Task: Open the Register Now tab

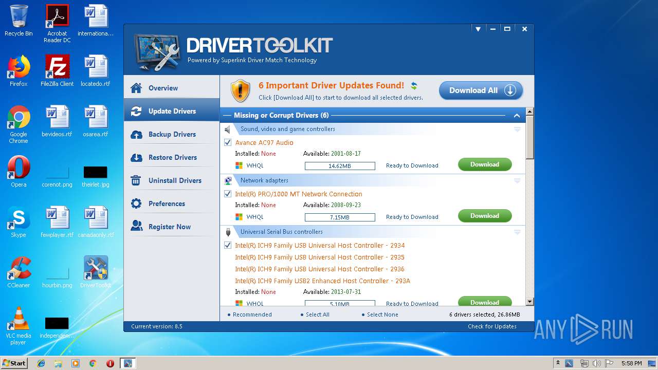Action: 172,227
